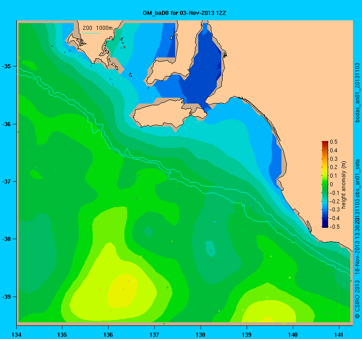Click the -0.4 colorbar tick label
Screen dimensions: 362x339
tap(334, 218)
